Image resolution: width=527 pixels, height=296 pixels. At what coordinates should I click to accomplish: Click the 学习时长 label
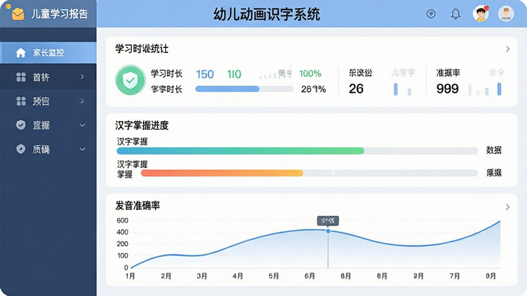pos(166,73)
